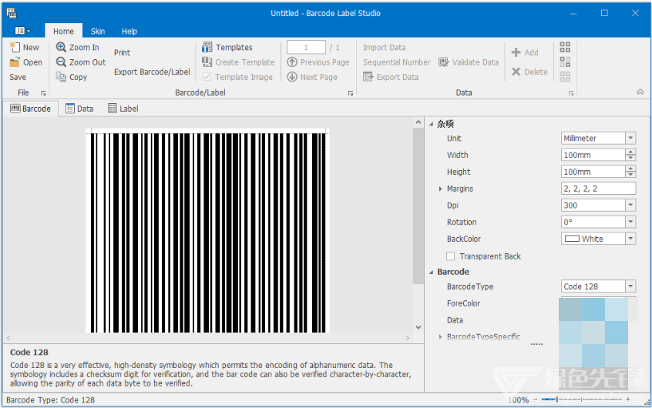Image resolution: width=652 pixels, height=408 pixels.
Task: Open the Dpi dropdown
Action: (630, 205)
